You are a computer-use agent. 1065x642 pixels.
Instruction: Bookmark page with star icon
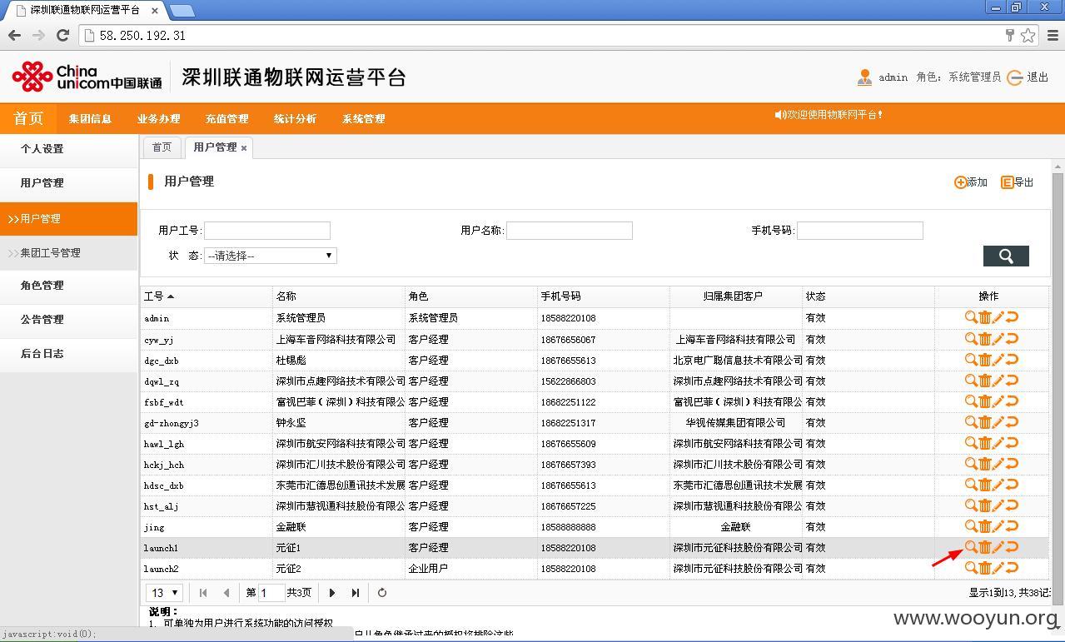pyautogui.click(x=1028, y=35)
